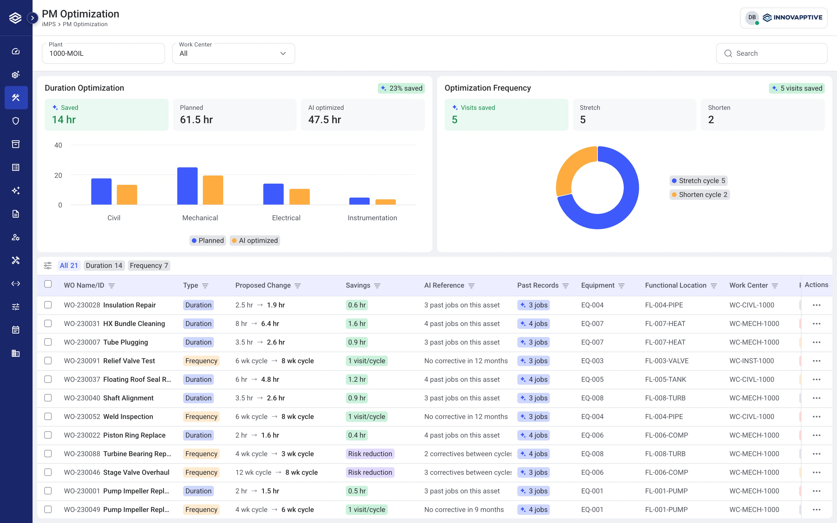Click the table filter settings icon
837x523 pixels.
point(48,266)
